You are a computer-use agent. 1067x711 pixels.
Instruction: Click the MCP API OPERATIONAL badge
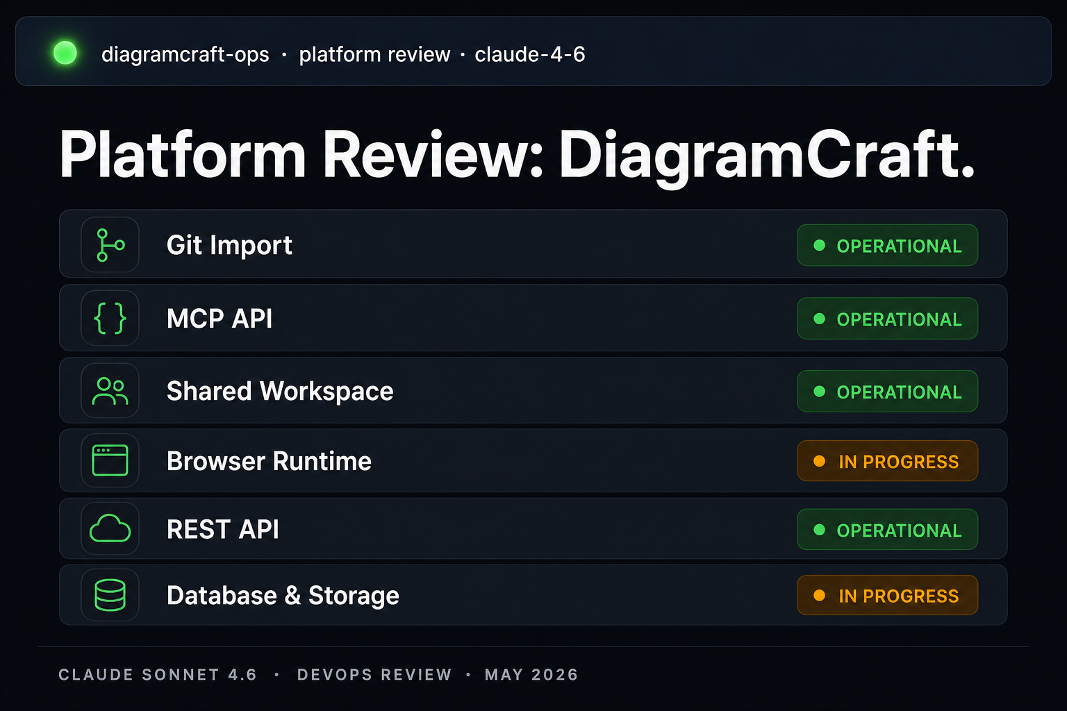(x=887, y=319)
